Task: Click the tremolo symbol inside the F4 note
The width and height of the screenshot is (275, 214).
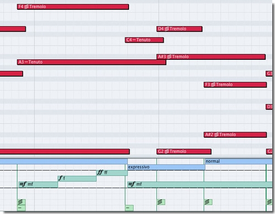Action: (x=26, y=7)
